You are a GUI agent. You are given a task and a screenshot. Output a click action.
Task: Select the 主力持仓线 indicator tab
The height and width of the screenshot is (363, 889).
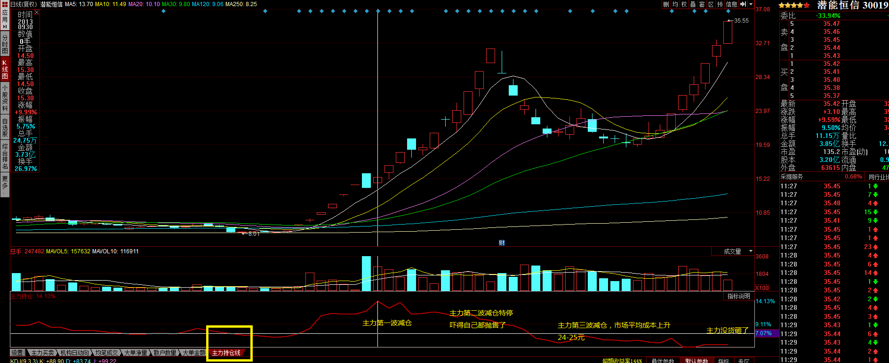pos(226,353)
